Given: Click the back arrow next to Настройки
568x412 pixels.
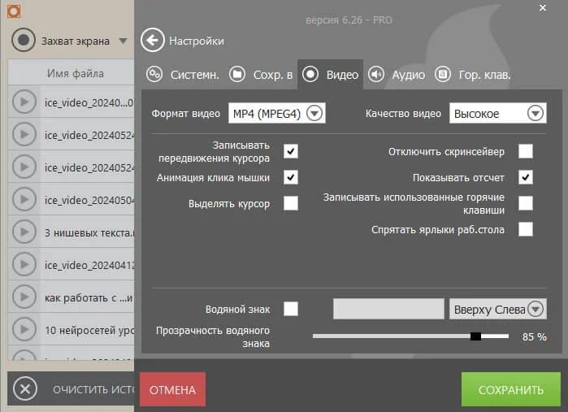Looking at the screenshot, I should (153, 40).
